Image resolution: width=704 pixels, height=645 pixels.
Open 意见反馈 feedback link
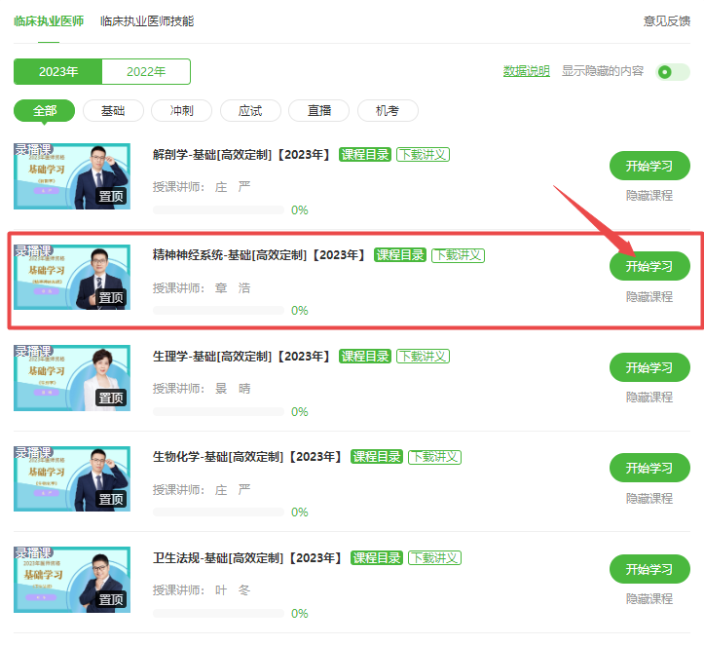[x=666, y=21]
